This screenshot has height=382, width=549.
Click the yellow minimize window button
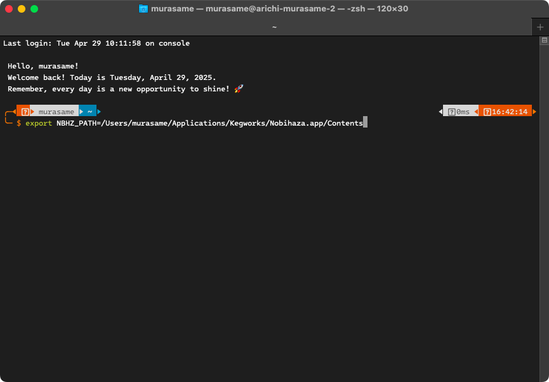click(22, 9)
